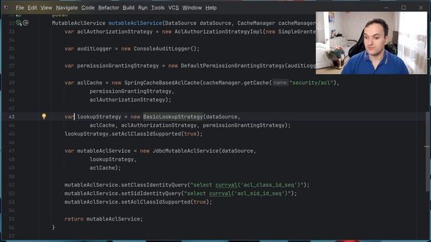Viewport: 431px width, 242px height.
Task: Click the "security/acl" string literal
Action: point(311,83)
